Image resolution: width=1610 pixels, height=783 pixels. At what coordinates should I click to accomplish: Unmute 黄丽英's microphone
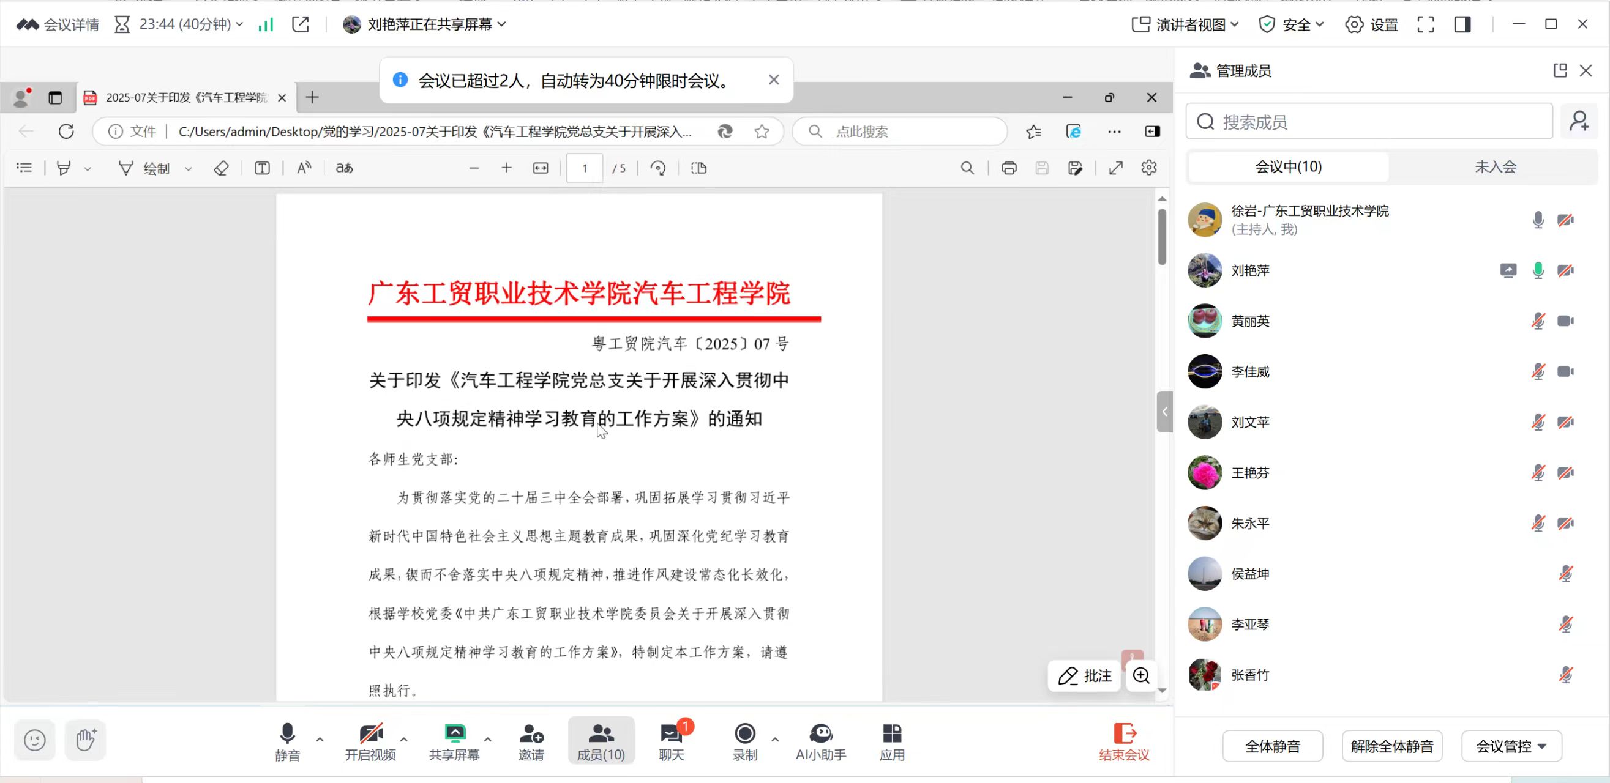pyautogui.click(x=1538, y=321)
